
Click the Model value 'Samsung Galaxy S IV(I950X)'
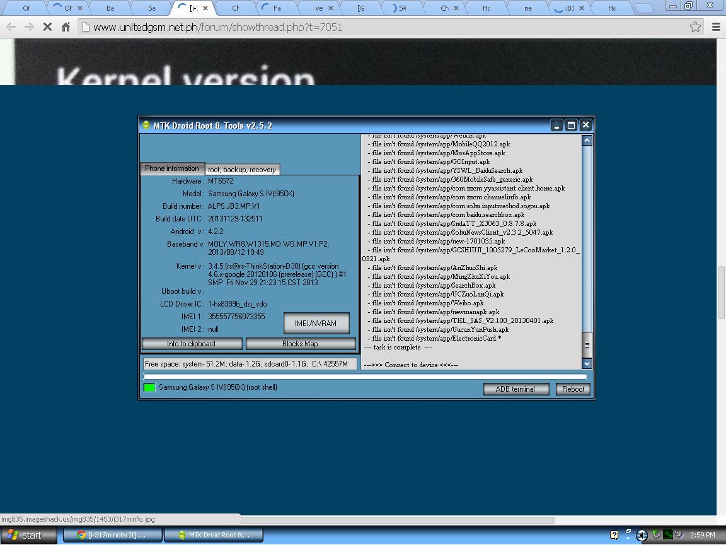pos(251,194)
